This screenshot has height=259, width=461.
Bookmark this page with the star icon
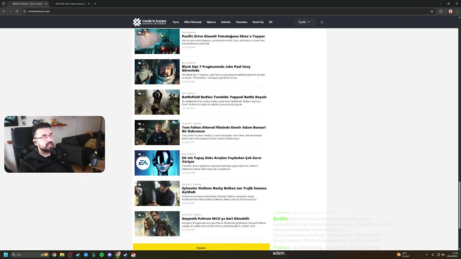432,11
